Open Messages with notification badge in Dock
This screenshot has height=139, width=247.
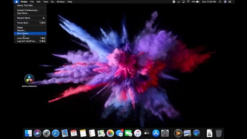pos(120,133)
